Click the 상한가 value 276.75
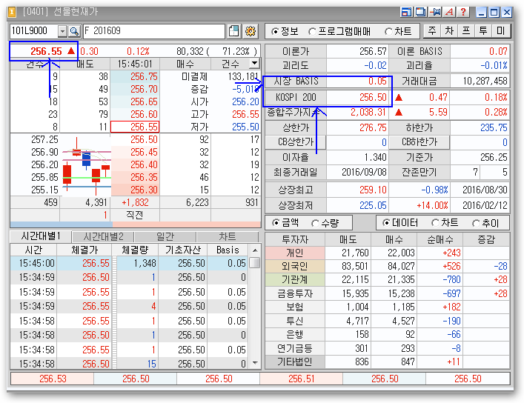The height and width of the screenshot is (403, 524). point(373,127)
